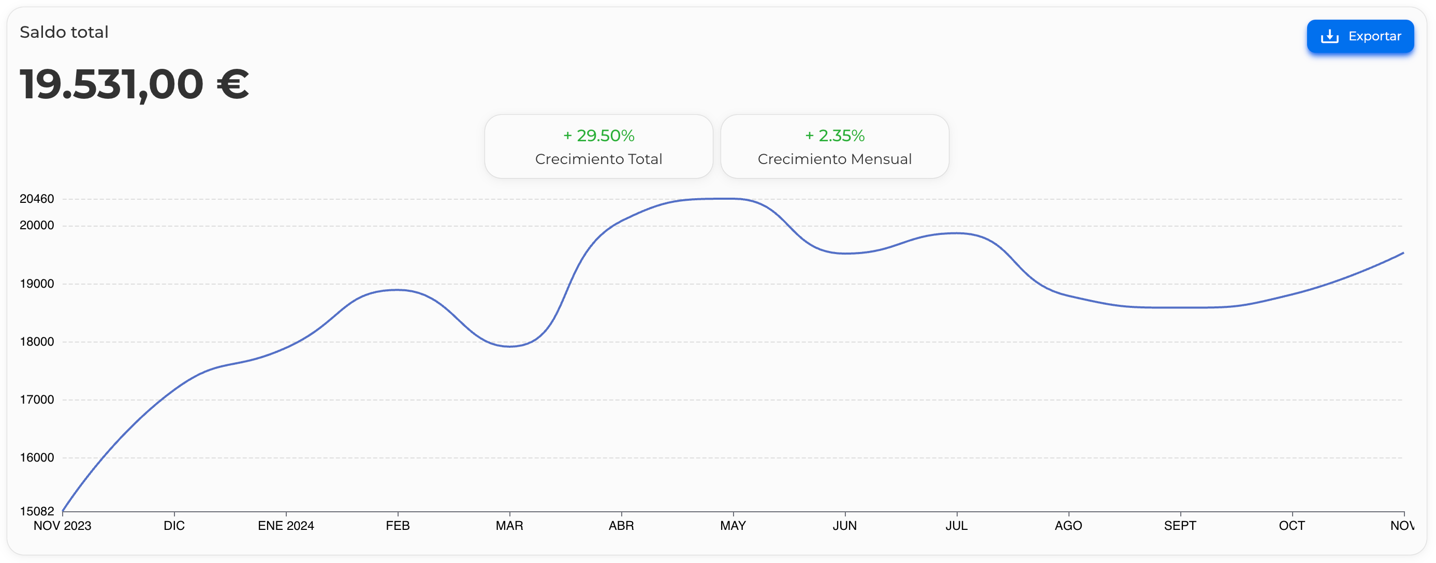This screenshot has height=563, width=1436.
Task: Click the ENE 2024 axis label
Action: 285,526
